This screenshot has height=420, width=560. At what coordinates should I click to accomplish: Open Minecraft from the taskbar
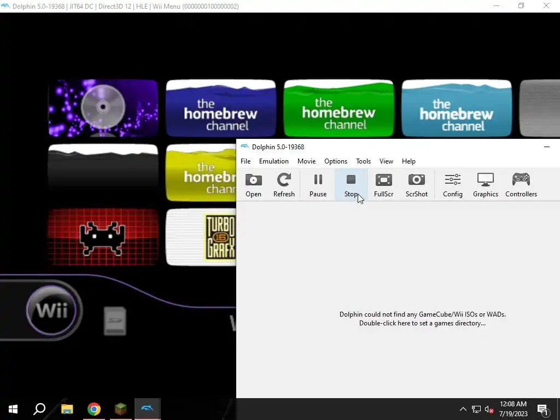(121, 409)
